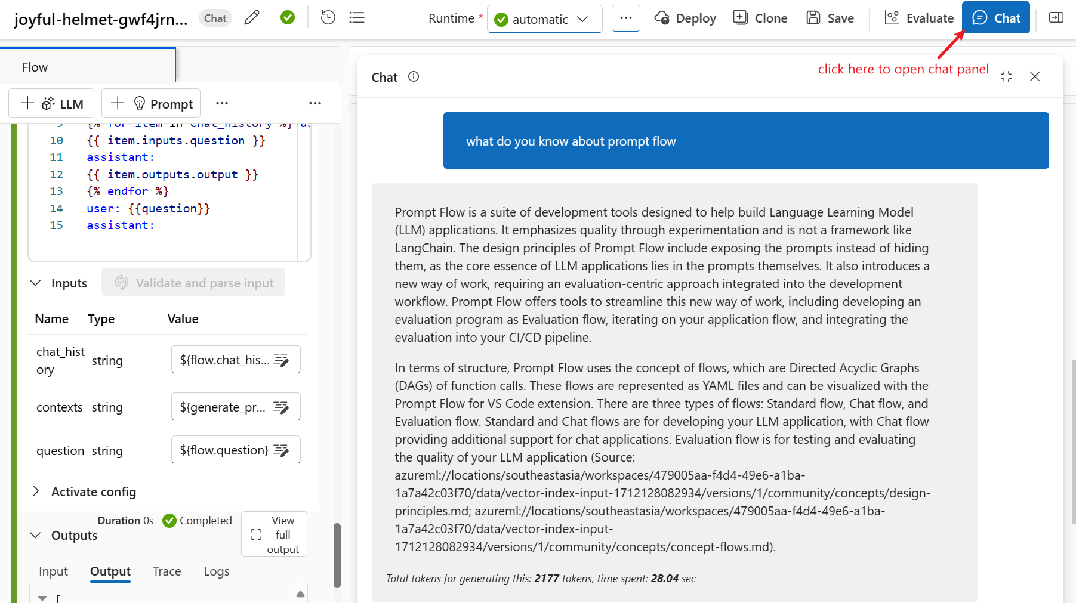This screenshot has width=1076, height=603.
Task: Open editor icon for question value
Action: point(281,450)
